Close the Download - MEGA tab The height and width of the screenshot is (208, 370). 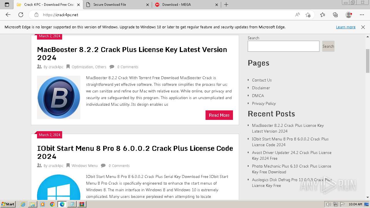[x=217, y=5]
